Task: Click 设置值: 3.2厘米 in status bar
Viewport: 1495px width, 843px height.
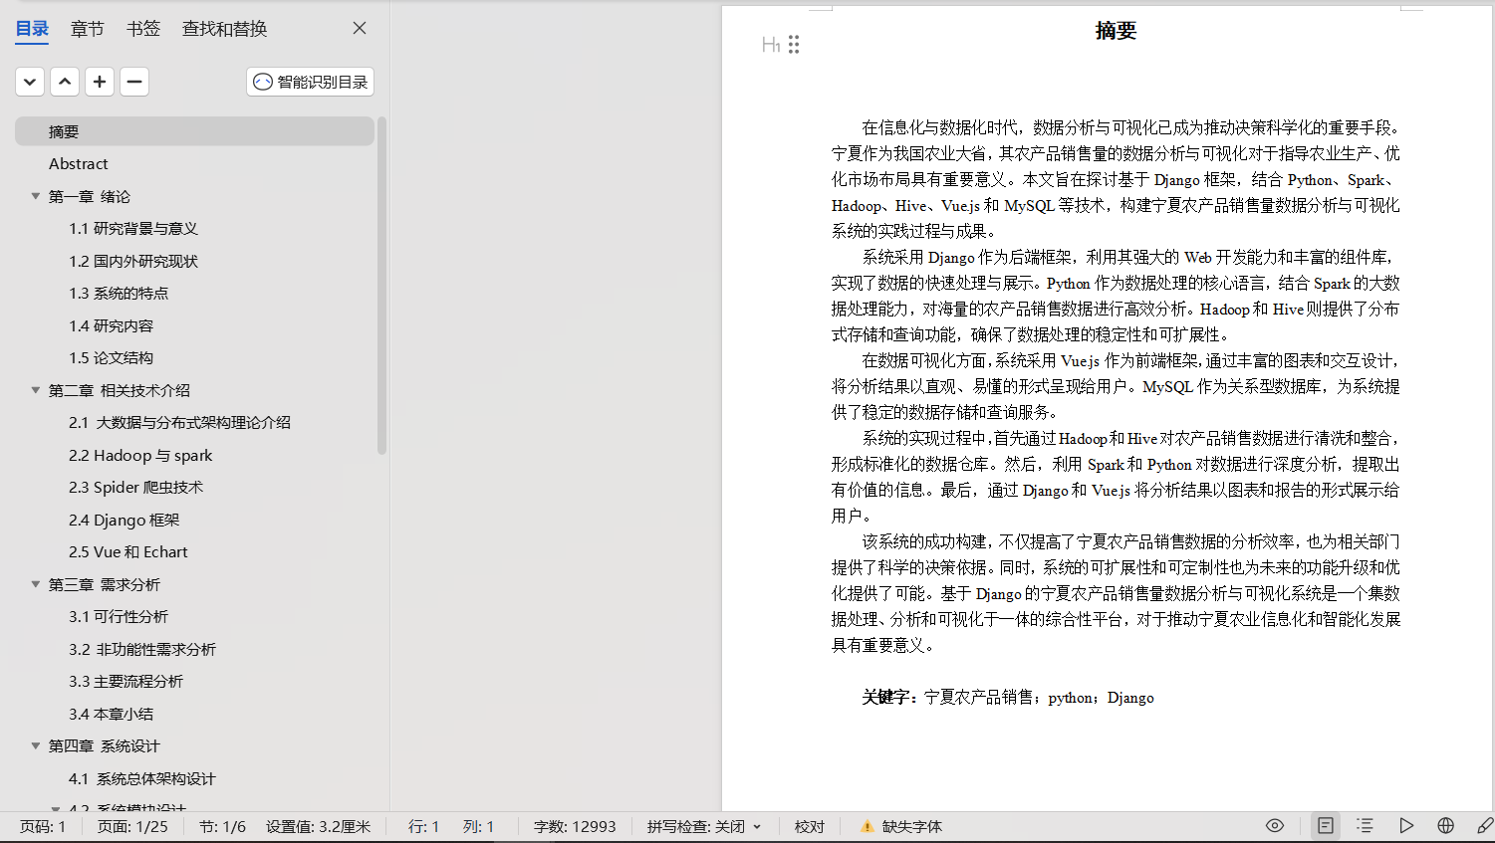Action: coord(318,826)
